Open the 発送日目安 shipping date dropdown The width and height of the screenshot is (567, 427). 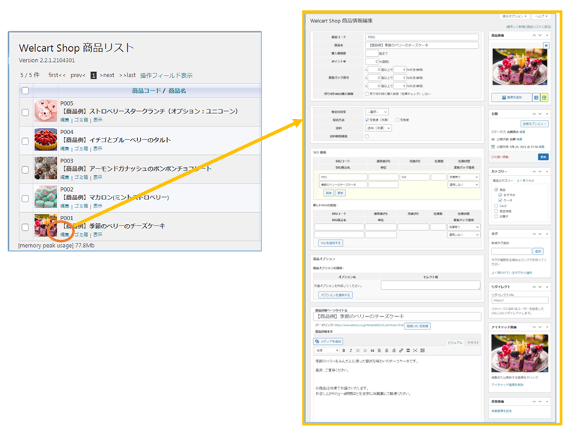point(376,112)
